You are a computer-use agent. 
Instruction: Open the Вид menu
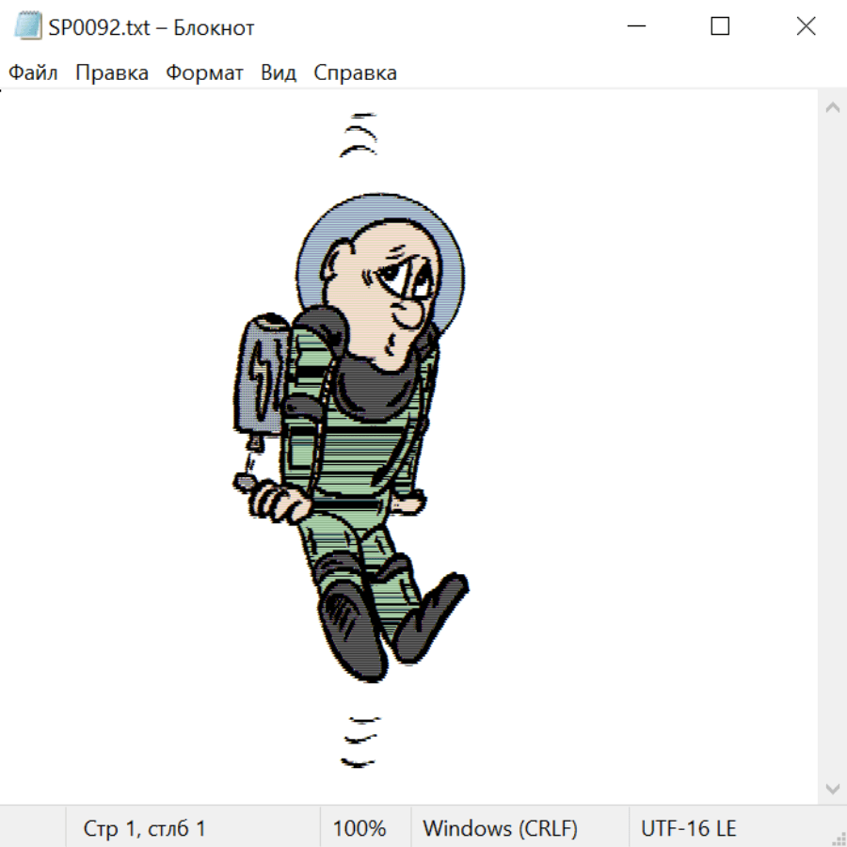tap(278, 73)
